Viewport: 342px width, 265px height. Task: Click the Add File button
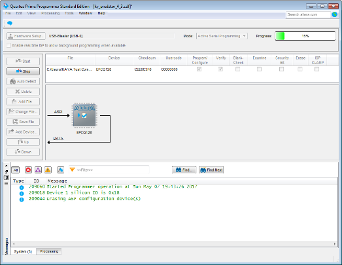pos(23,101)
